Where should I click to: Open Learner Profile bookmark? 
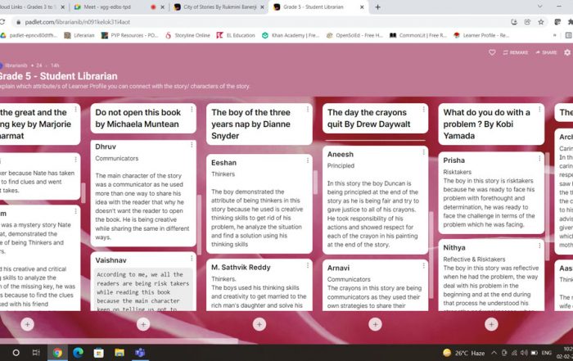(x=481, y=35)
